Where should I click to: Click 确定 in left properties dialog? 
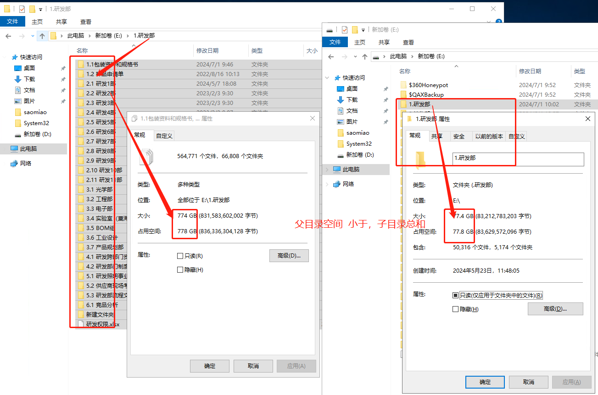[210, 366]
